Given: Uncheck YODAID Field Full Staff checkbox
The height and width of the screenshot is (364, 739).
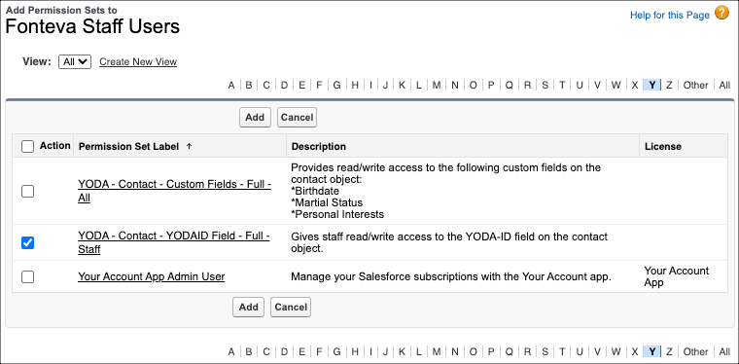Looking at the screenshot, I should 28,242.
